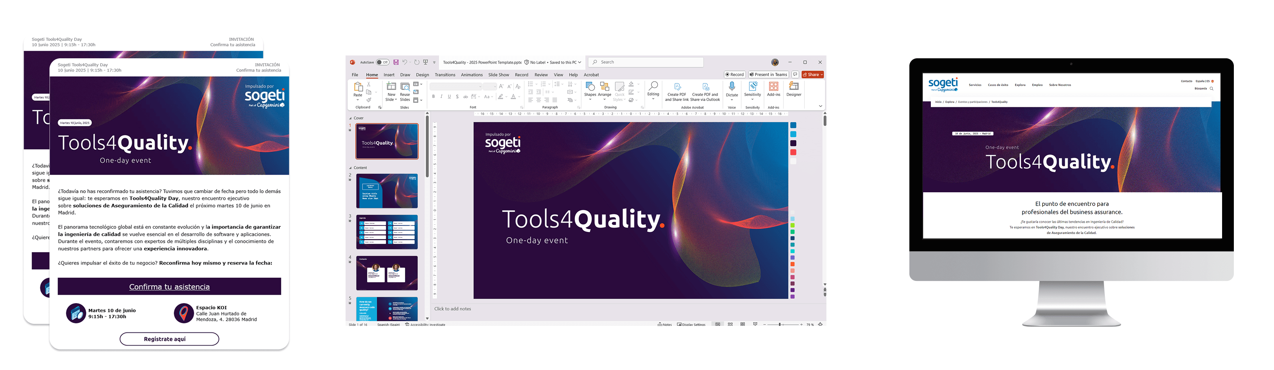
Task: Click the website search magnifier icon
Action: [x=1211, y=89]
